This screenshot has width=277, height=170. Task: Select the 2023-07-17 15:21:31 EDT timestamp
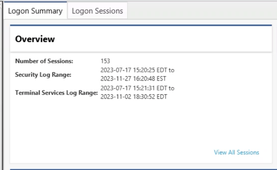(x=134, y=88)
